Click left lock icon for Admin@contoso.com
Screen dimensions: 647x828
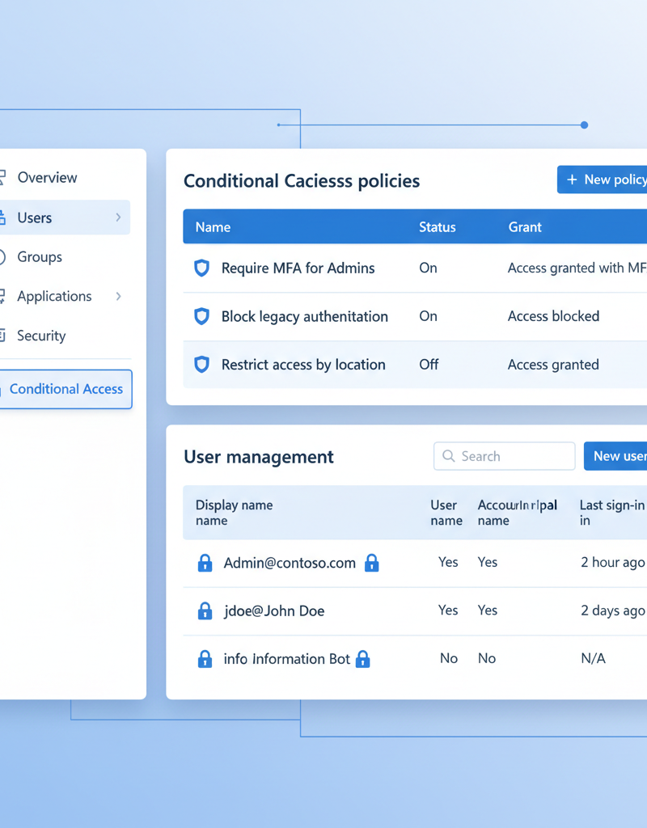205,563
